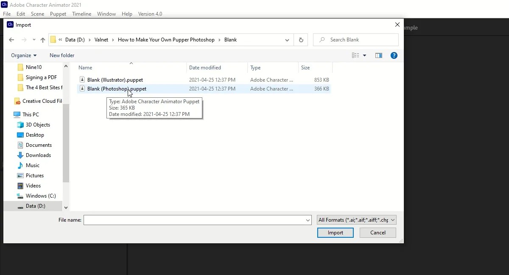Sort files by the Date modified column header
509x275 pixels.
point(205,68)
